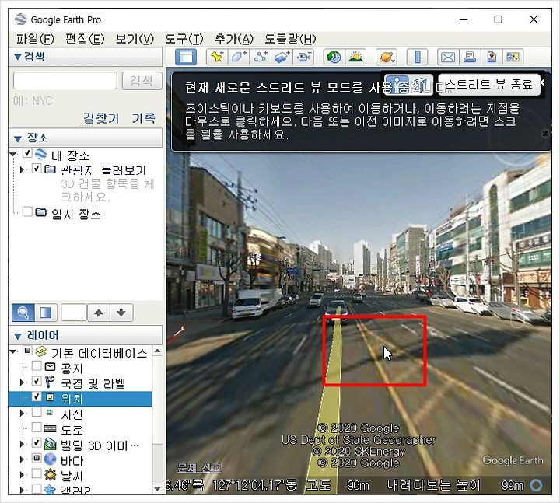Open the 편집(E) menu
The height and width of the screenshot is (503, 560).
coord(85,39)
